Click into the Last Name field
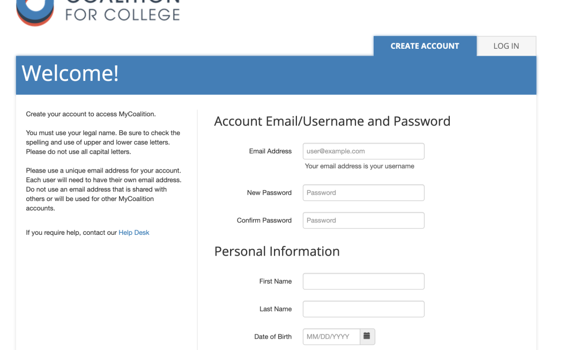The height and width of the screenshot is (350, 579). (363, 309)
